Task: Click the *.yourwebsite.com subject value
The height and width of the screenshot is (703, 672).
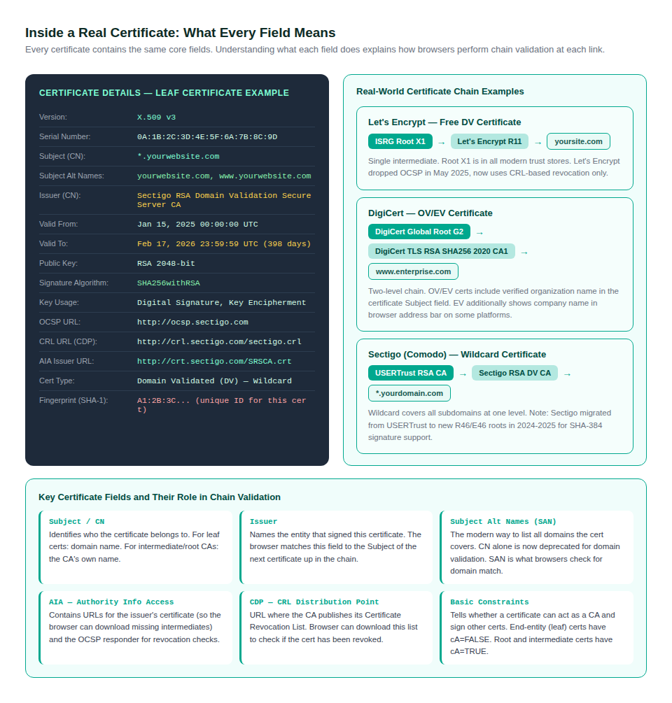Action: click(178, 157)
